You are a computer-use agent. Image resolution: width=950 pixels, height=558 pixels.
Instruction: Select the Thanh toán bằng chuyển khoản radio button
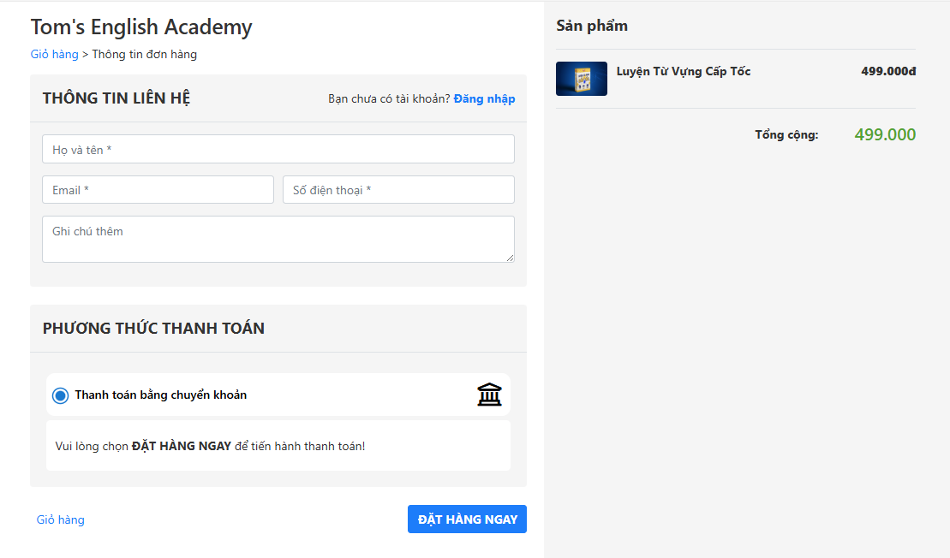point(60,395)
